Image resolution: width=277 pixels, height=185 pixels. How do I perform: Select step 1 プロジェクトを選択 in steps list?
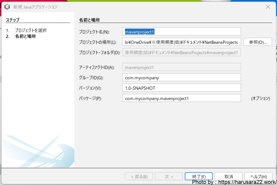click(30, 30)
